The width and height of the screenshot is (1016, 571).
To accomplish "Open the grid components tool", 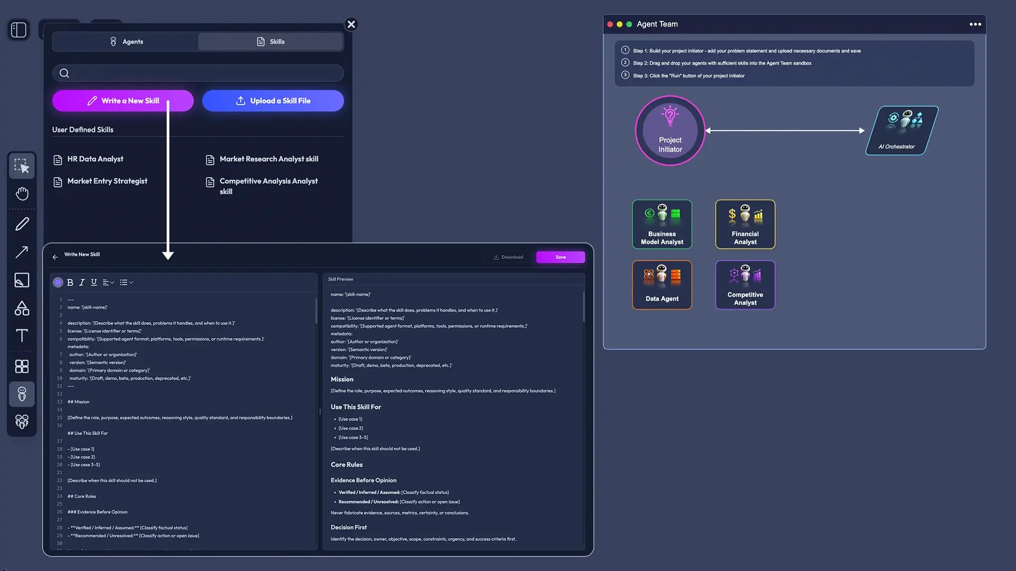I will click(x=22, y=366).
